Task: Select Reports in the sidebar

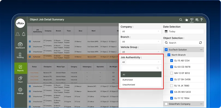Action: click(20, 68)
